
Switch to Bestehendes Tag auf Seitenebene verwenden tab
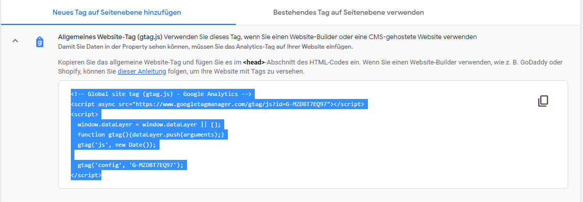click(349, 12)
